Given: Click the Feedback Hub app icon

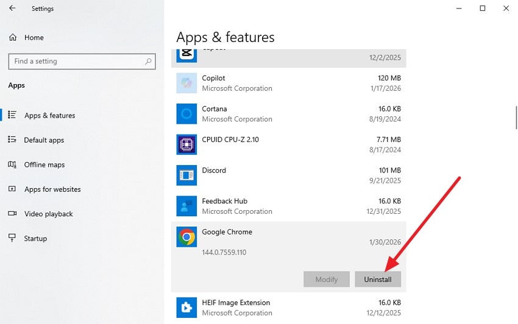Looking at the screenshot, I should [186, 206].
